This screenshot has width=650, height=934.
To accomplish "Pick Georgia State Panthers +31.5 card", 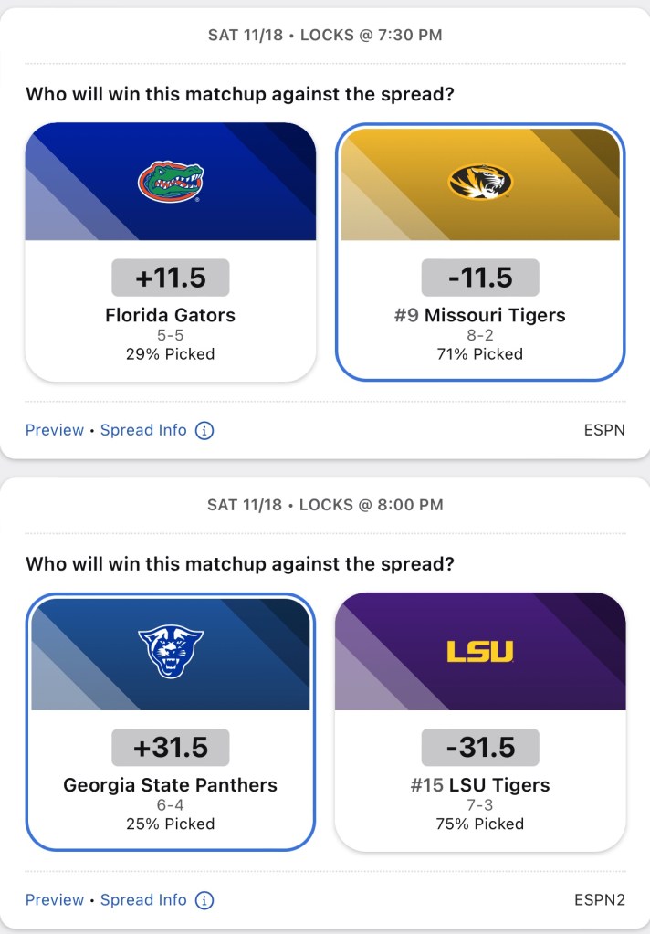I will pos(171,785).
